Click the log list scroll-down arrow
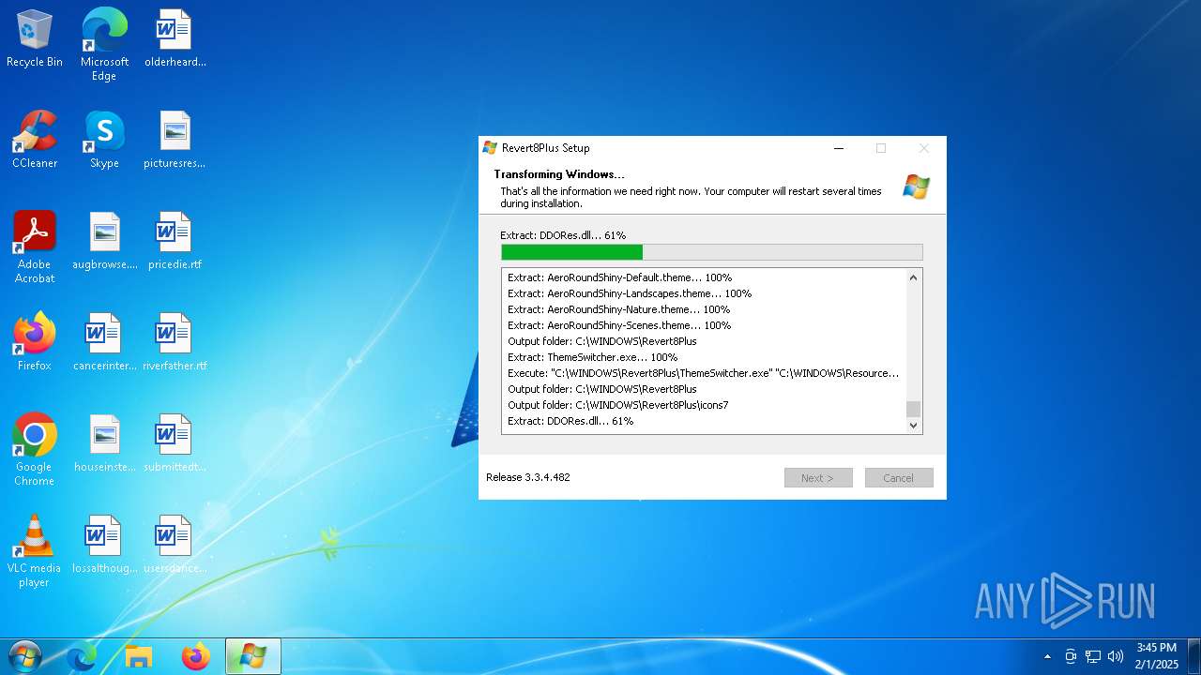The image size is (1201, 675). 914,426
